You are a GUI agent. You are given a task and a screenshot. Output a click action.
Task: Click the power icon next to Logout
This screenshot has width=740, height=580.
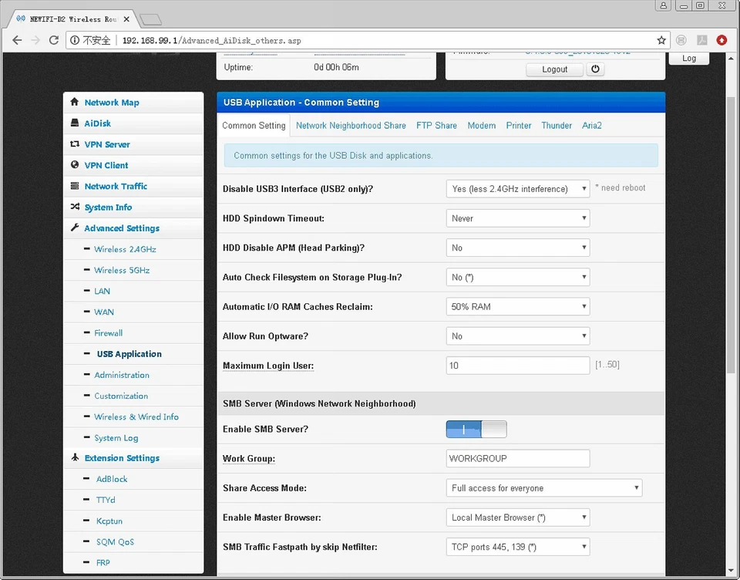[x=595, y=69]
